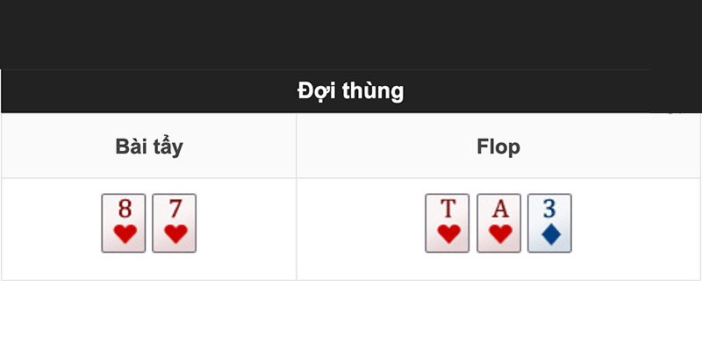Viewport: 702px width, 351px height.
Task: Click the heart symbol under the 7
Action: click(x=176, y=234)
